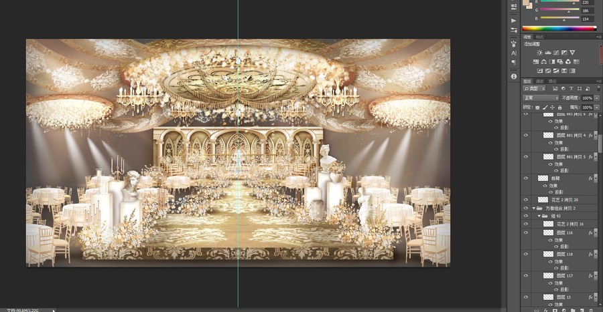Switch to the Adjustments tab
Image resolution: width=603 pixels, height=312 pixels.
point(527,37)
